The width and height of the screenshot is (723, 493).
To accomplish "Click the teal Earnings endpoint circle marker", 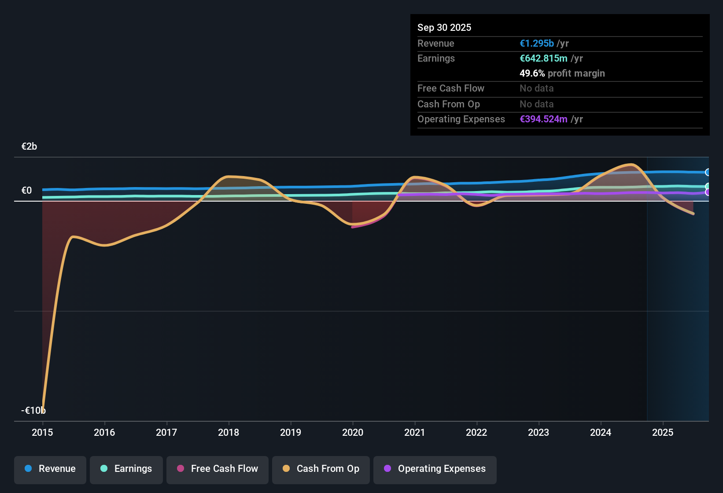I will [x=707, y=186].
